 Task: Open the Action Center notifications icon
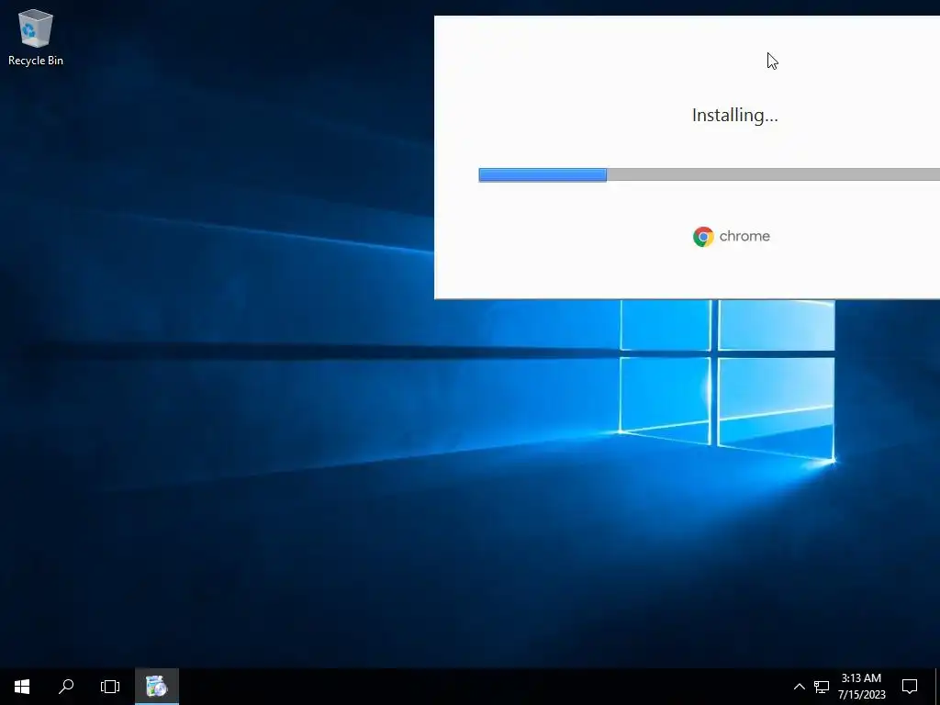(x=910, y=687)
